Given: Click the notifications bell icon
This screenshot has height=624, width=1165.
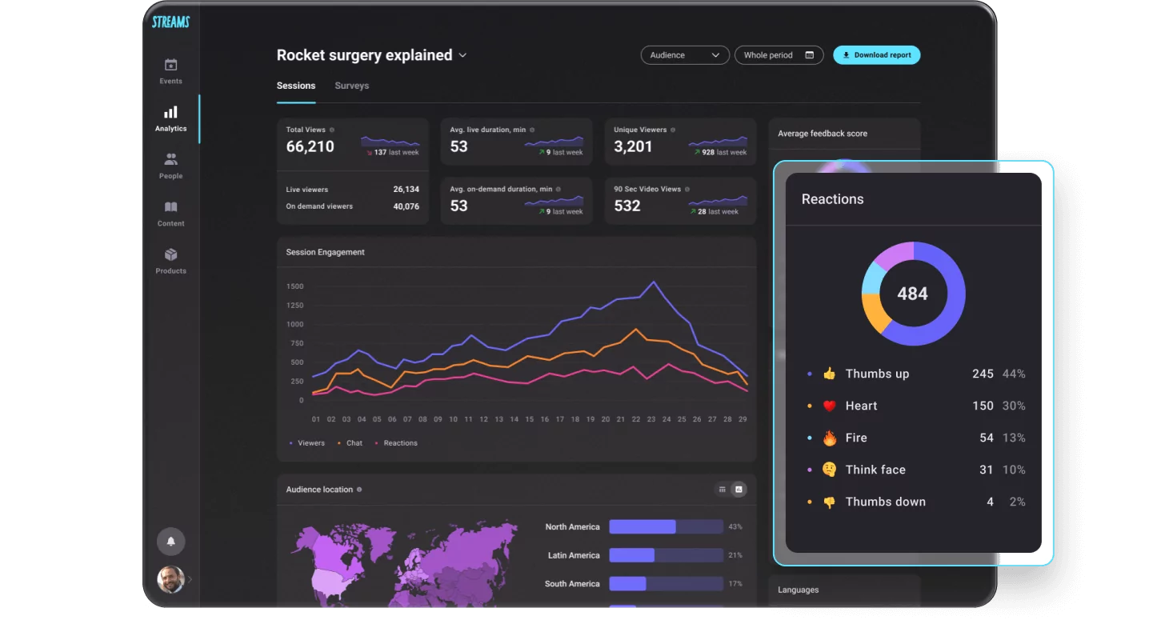Looking at the screenshot, I should [x=170, y=542].
